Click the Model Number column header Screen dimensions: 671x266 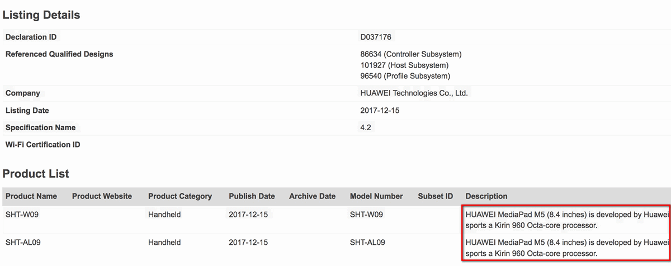click(376, 196)
